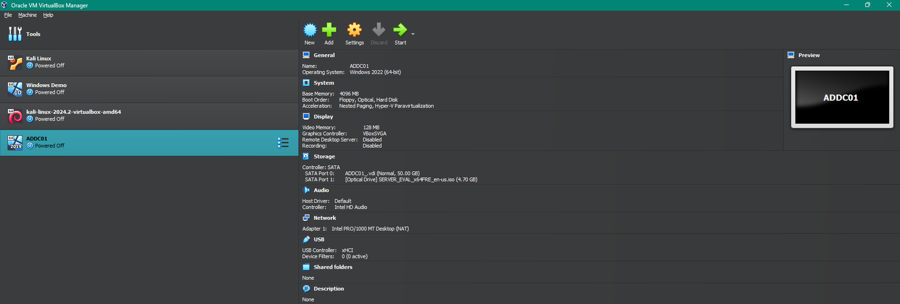
Task: Select the Kali Linux VM icon
Action: pos(15,62)
